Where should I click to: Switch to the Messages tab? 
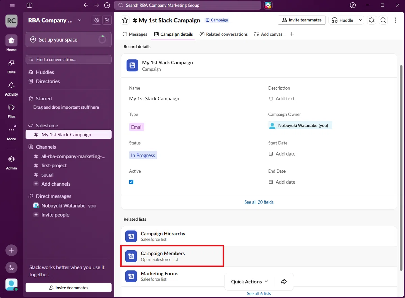click(x=135, y=34)
